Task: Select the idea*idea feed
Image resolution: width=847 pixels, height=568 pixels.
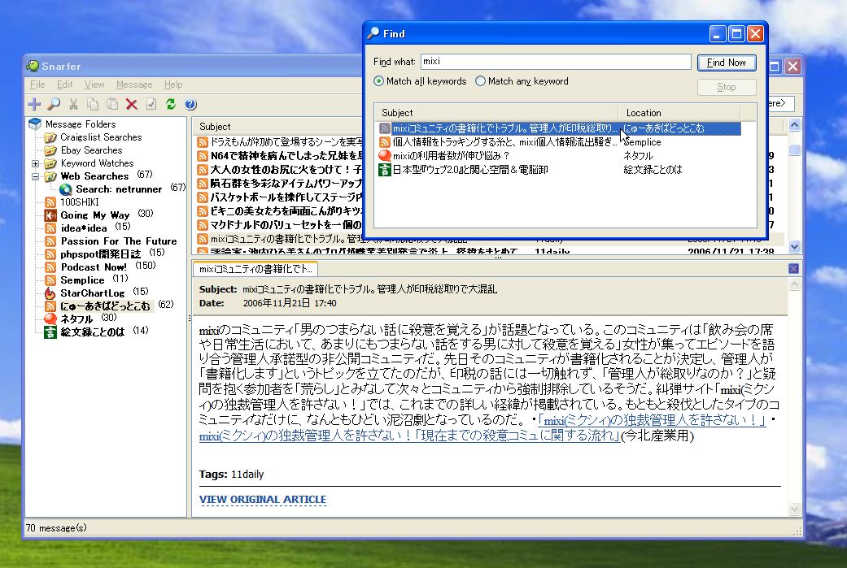Action: (x=84, y=228)
